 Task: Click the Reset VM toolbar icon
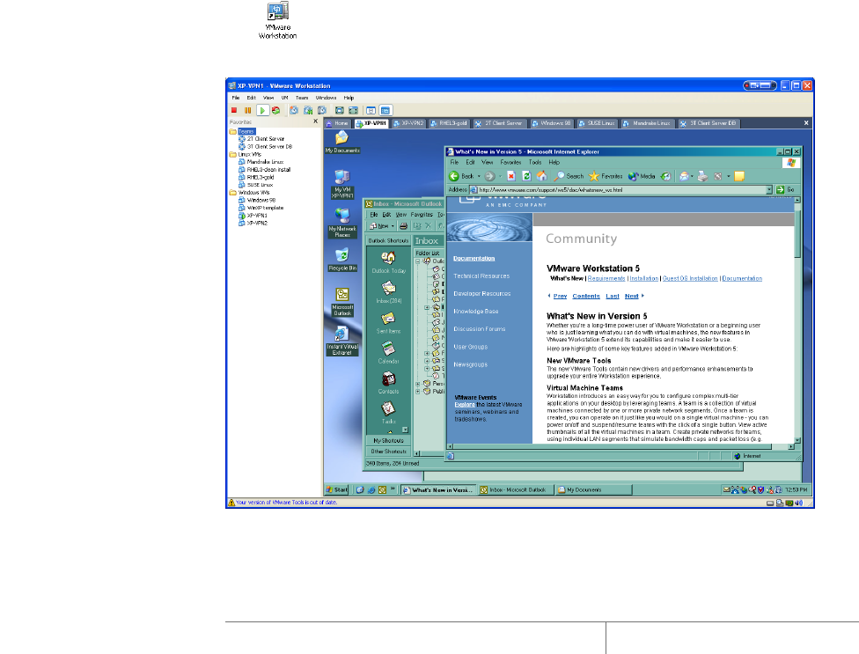pyautogui.click(x=276, y=111)
